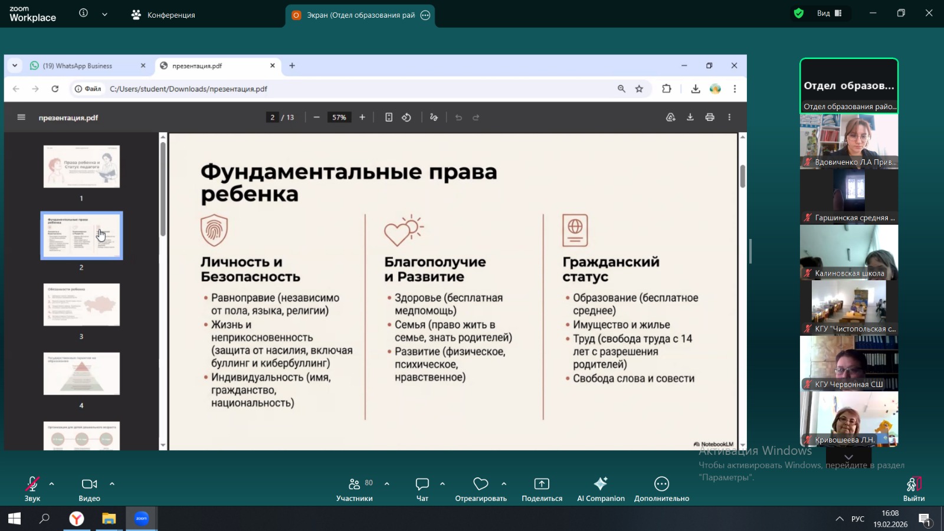This screenshot has height=531, width=944.
Task: Expand video options arrow next to Видео
Action: click(x=112, y=484)
